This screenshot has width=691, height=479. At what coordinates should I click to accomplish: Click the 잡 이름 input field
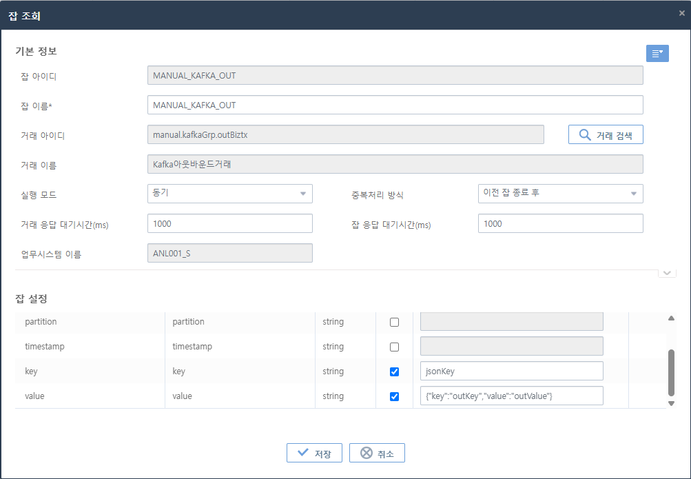pyautogui.click(x=395, y=105)
